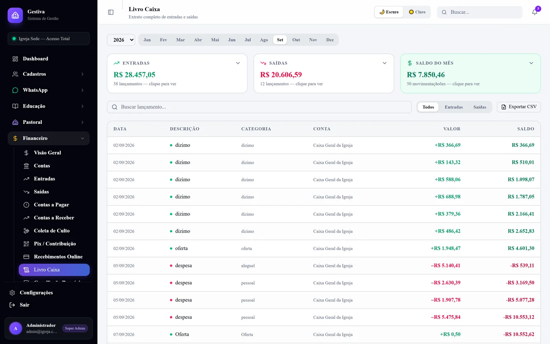Click the +R$ 1.948,47 oferta value
The width and height of the screenshot is (550, 344).
[445, 248]
